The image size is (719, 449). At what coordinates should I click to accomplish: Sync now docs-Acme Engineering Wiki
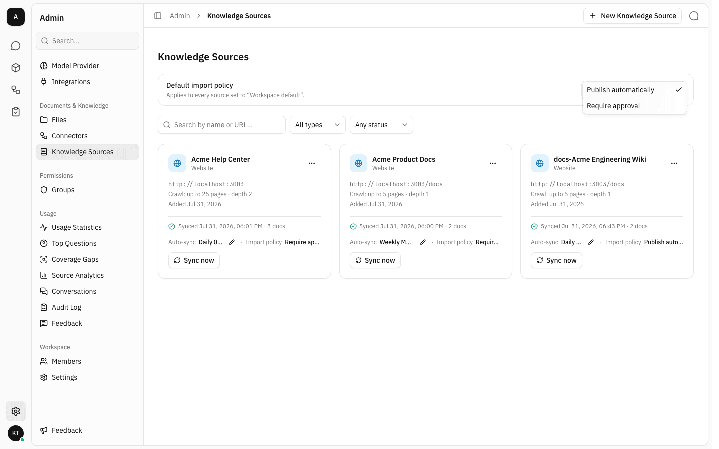coord(556,260)
